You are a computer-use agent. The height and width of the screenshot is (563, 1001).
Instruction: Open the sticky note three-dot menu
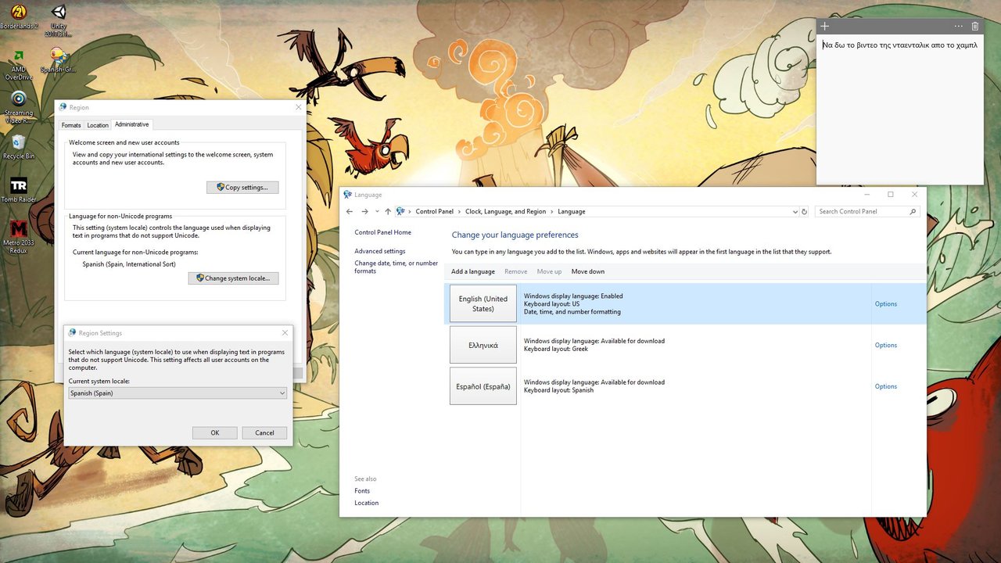(958, 27)
